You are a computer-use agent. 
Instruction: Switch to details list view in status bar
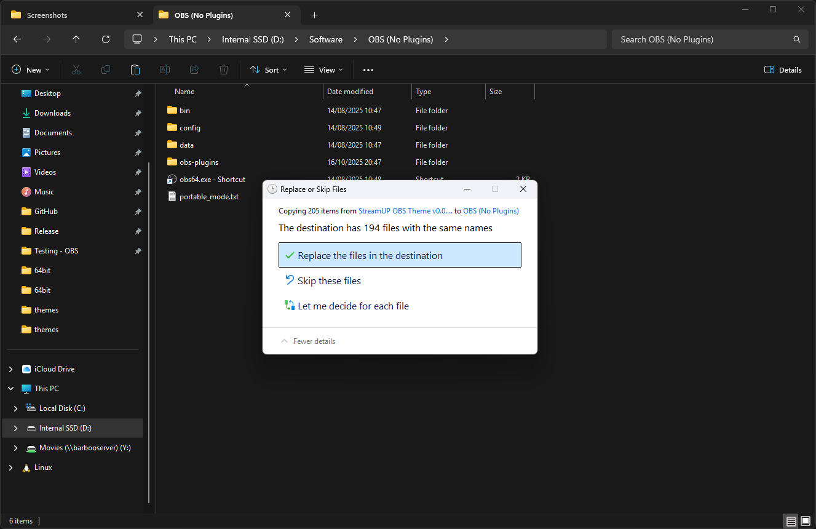(791, 521)
